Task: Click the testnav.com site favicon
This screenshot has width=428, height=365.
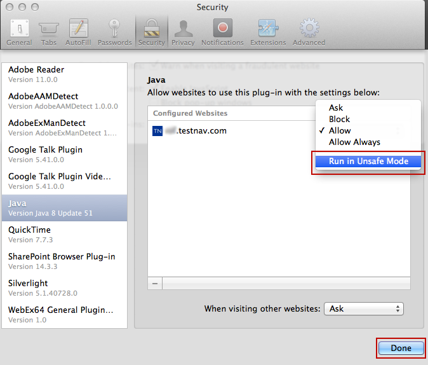Action: 158,131
